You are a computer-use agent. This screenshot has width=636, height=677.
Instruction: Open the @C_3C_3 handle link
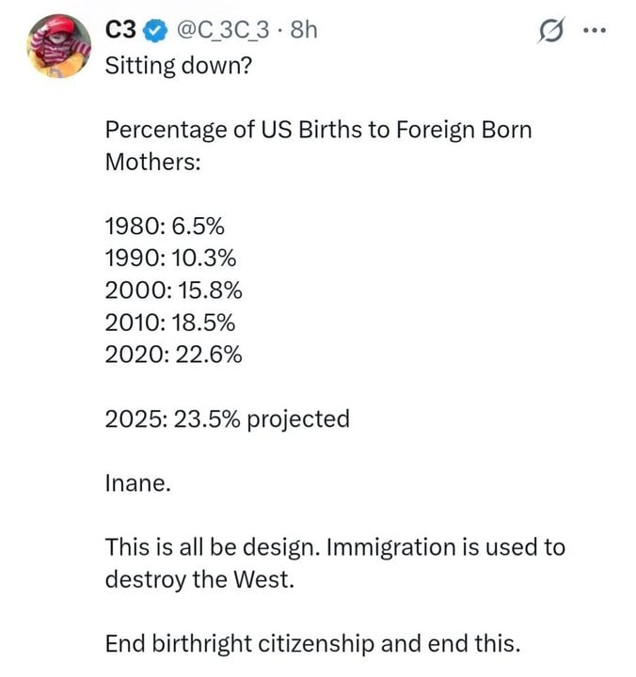[221, 30]
